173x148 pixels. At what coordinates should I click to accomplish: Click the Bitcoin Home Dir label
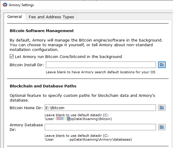(26, 108)
